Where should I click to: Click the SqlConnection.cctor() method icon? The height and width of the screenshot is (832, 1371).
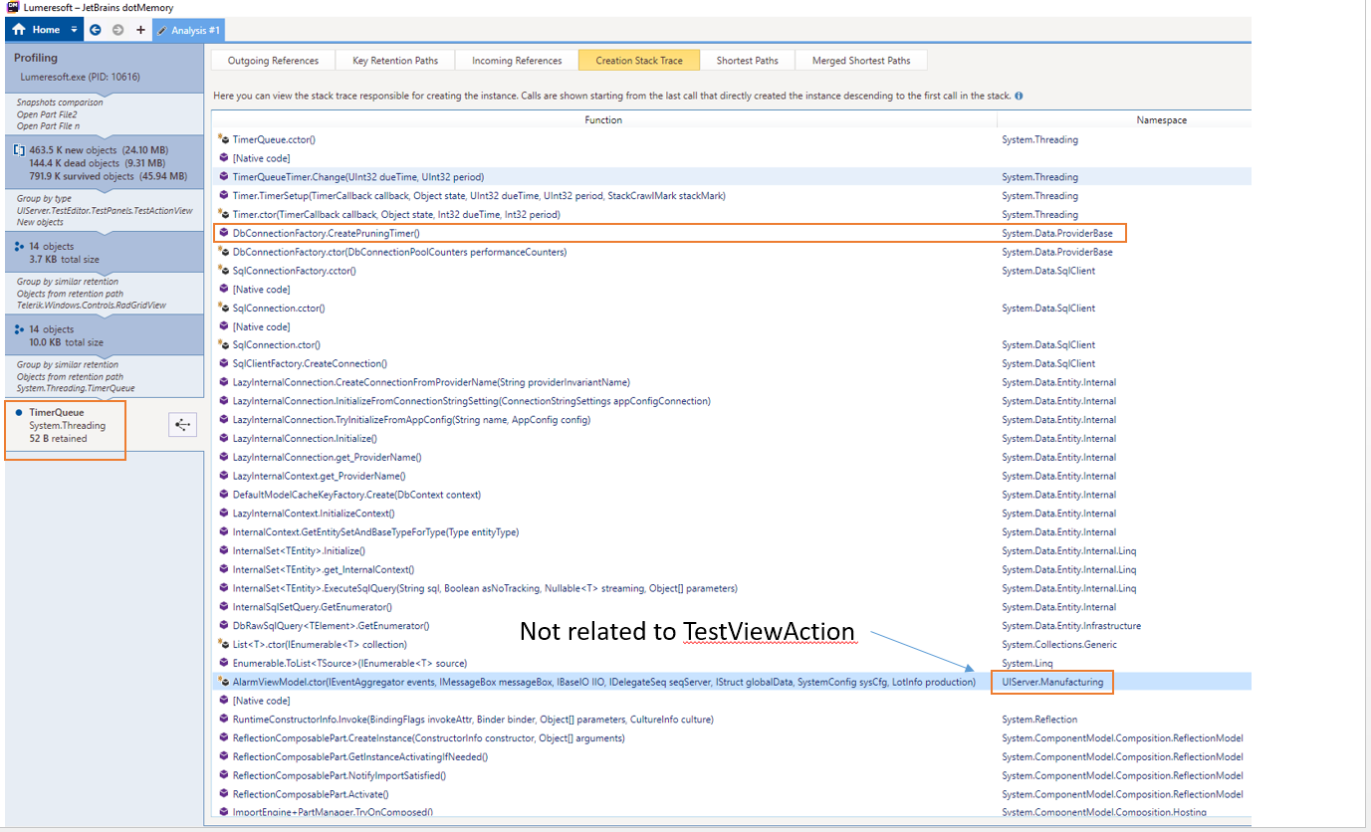224,308
